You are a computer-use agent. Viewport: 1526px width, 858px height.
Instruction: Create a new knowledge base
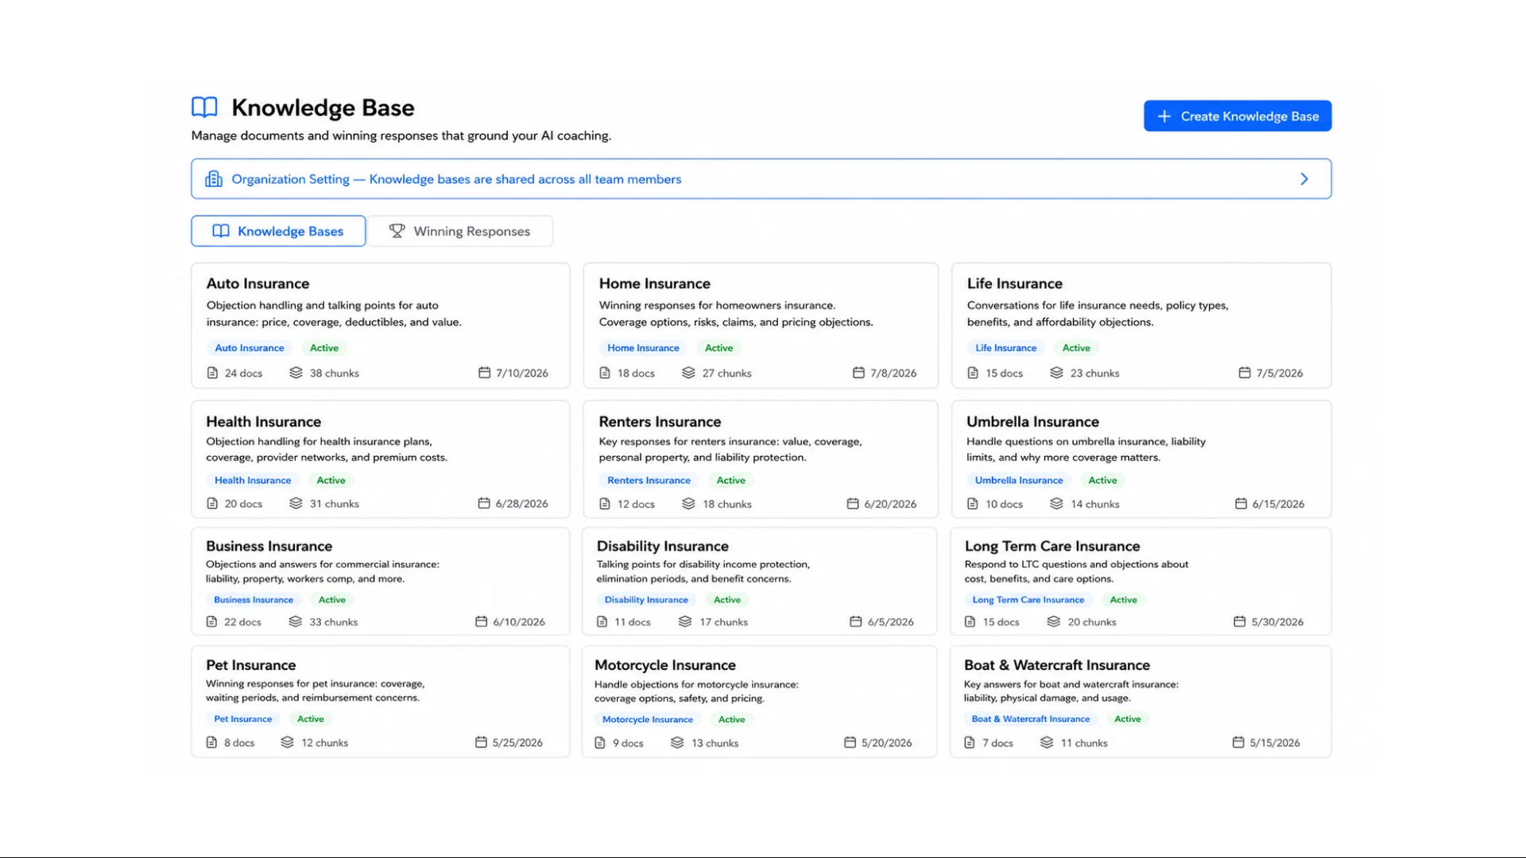[1237, 116]
